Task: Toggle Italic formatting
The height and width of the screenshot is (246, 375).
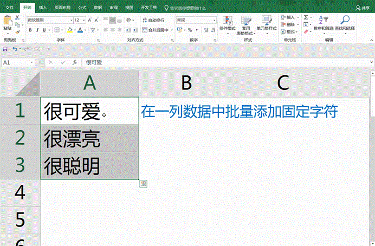Action: (x=37, y=30)
